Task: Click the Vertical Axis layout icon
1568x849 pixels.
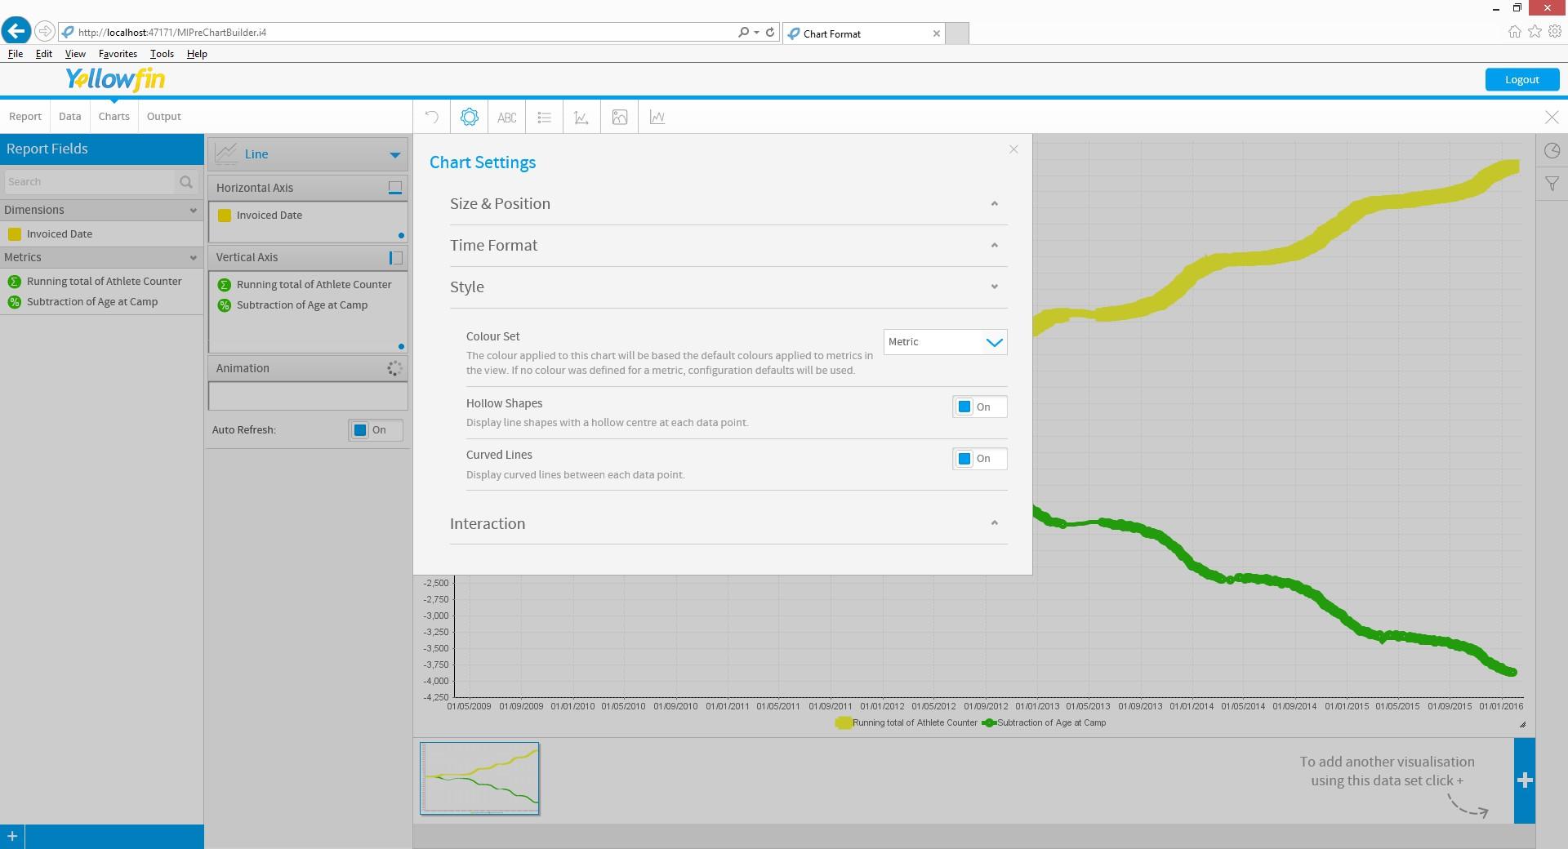Action: 395,257
